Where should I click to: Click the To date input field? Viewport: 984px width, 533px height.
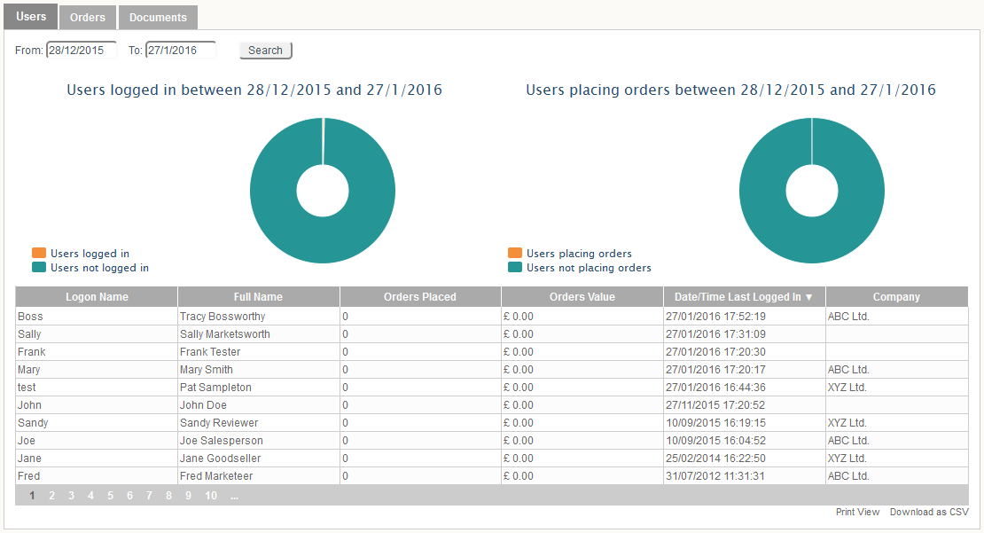point(180,51)
